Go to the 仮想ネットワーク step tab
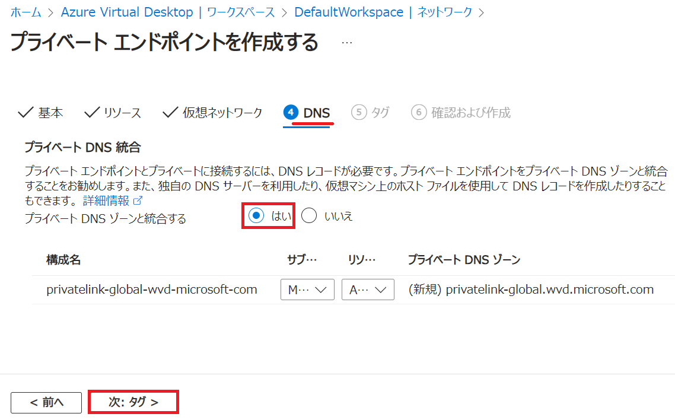 coord(212,113)
